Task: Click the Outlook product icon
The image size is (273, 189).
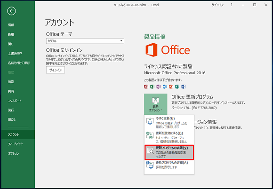Action: (x=165, y=87)
